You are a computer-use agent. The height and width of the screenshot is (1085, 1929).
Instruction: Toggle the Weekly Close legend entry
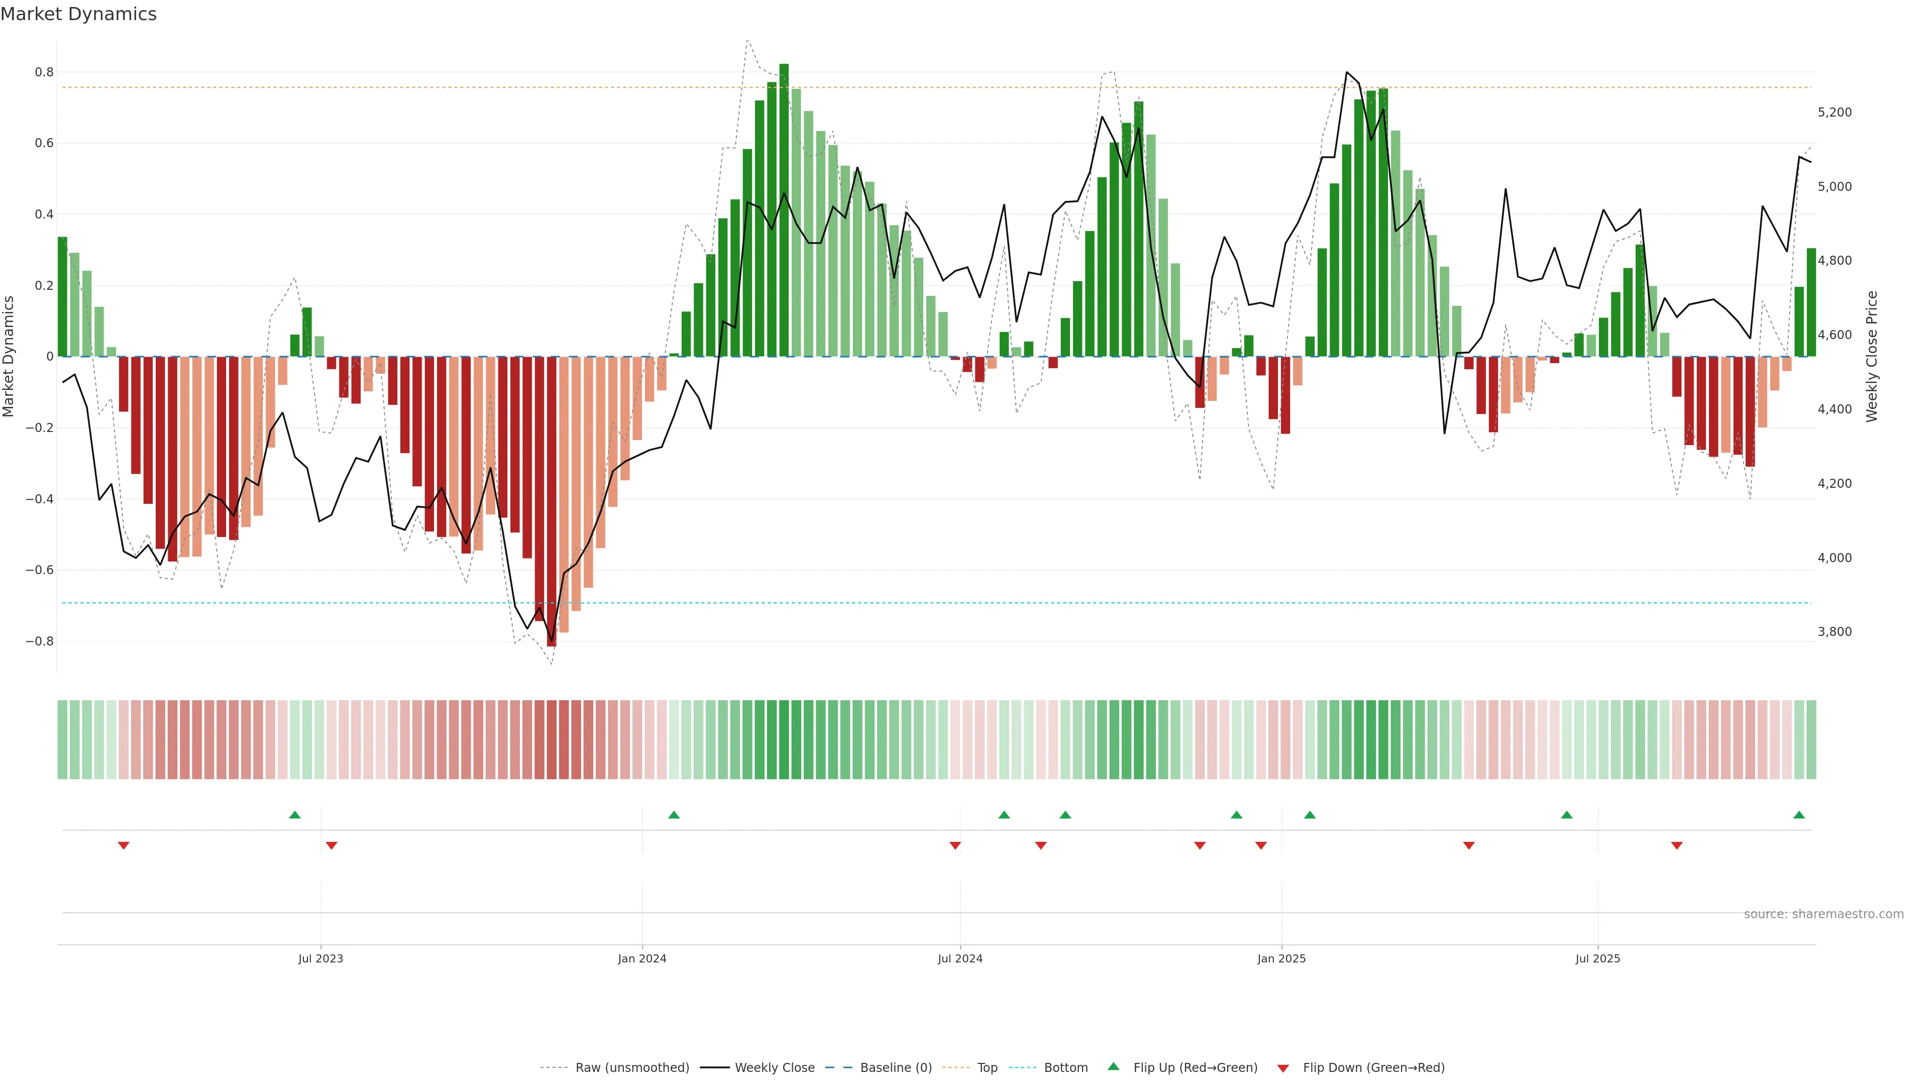point(774,1067)
